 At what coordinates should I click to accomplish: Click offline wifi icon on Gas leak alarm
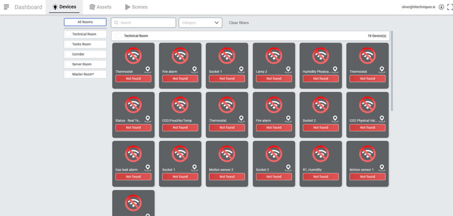(x=133, y=154)
